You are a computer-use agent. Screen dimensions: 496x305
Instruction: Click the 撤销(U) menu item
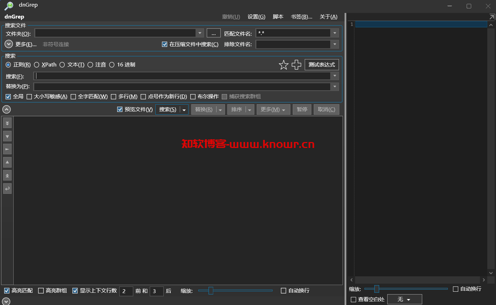[231, 17]
